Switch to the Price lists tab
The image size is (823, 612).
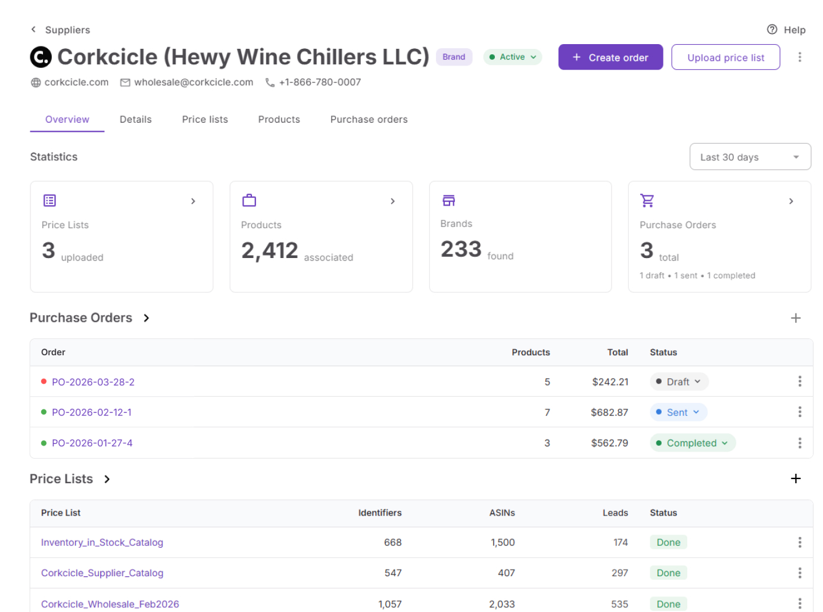coord(205,119)
